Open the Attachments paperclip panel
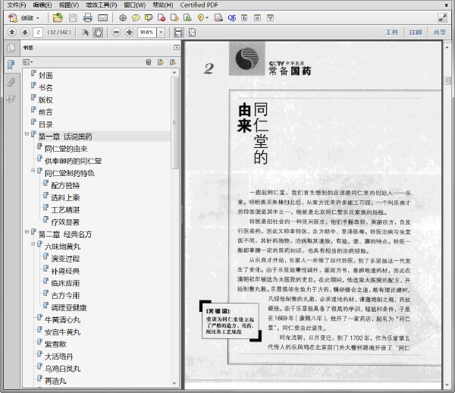Viewport: 455px width, 393px height. coord(11,82)
